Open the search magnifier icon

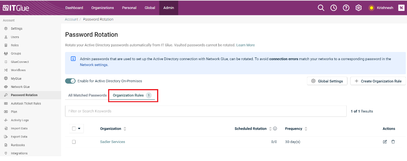point(321,8)
